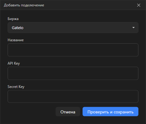146x124 pixels.
Task: Select the GateIo text in exchange combo box
Action: pyautogui.click(x=18, y=28)
